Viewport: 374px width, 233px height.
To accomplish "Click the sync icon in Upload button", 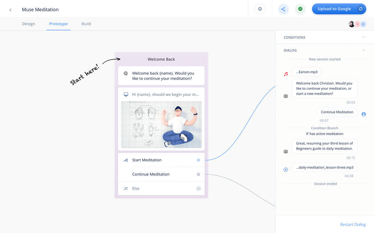I will (x=361, y=9).
